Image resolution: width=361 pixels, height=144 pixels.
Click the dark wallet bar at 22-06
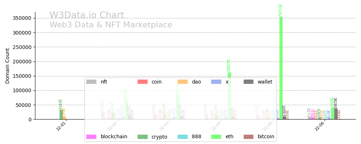tap(336, 114)
